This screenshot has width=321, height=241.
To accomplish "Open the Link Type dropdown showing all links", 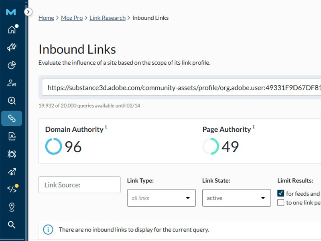I will (x=161, y=198).
